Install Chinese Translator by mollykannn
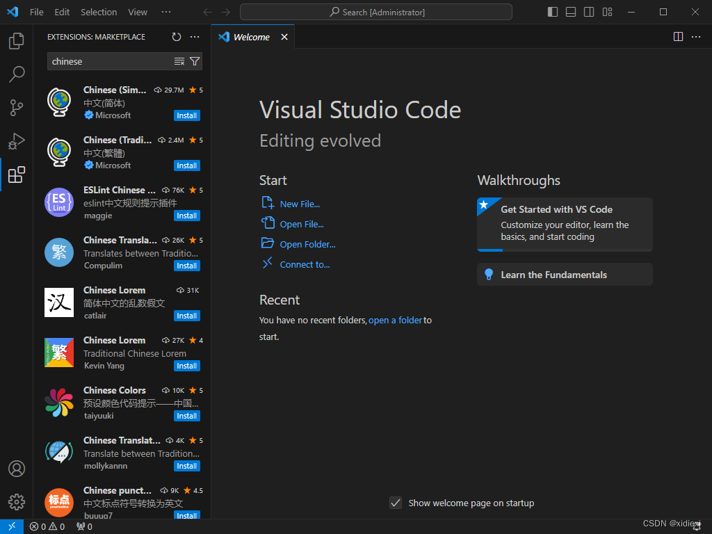This screenshot has height=534, width=712. (x=187, y=466)
